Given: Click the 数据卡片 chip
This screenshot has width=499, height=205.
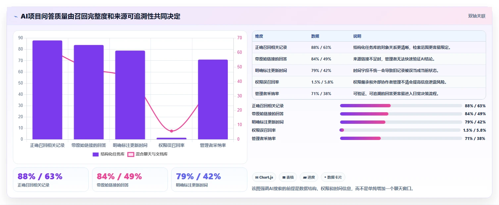Looking at the screenshot, I should tap(333, 177).
